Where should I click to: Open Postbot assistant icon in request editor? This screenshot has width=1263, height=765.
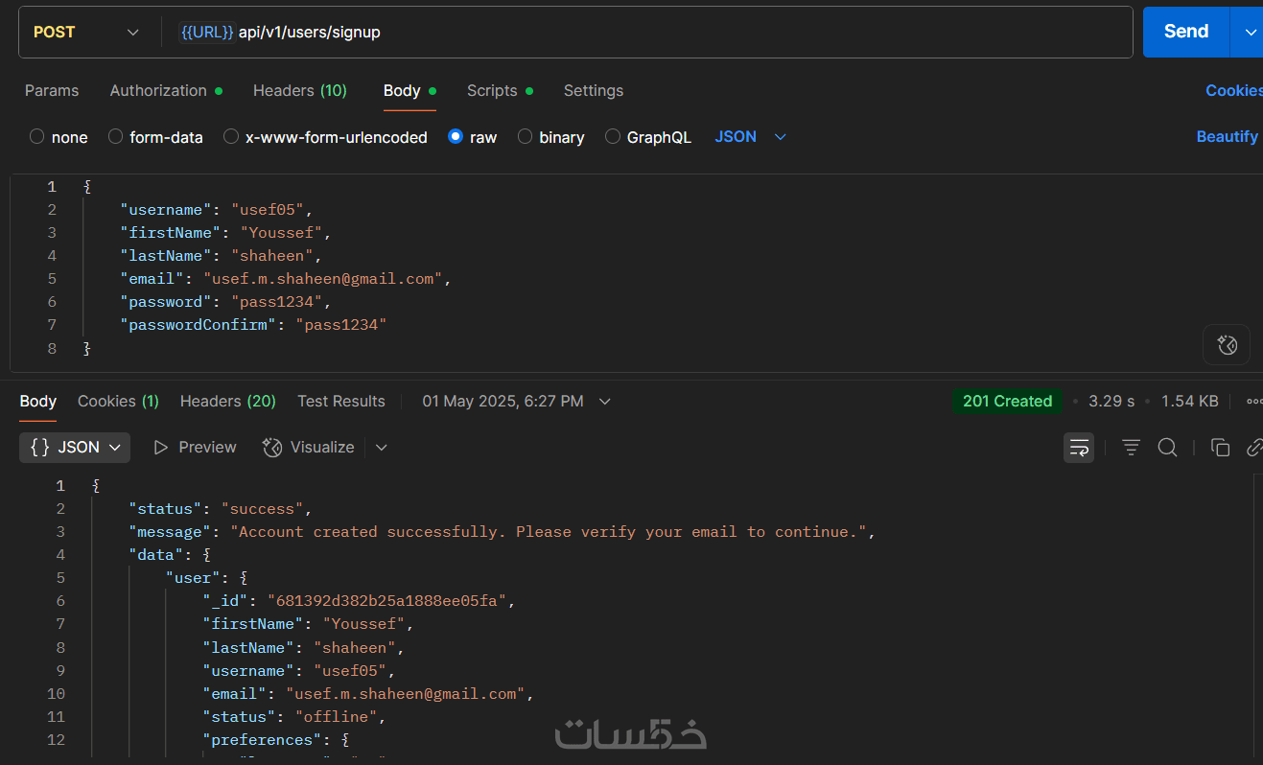point(1227,345)
